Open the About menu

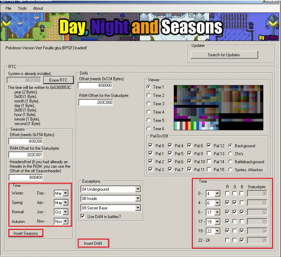coord(38,8)
